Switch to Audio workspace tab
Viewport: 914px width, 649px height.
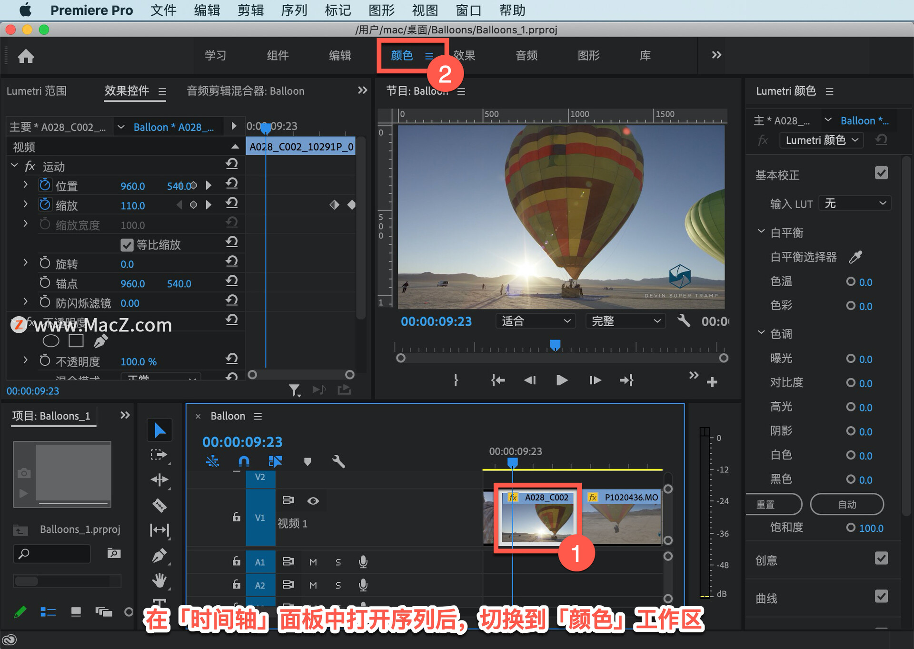(527, 55)
